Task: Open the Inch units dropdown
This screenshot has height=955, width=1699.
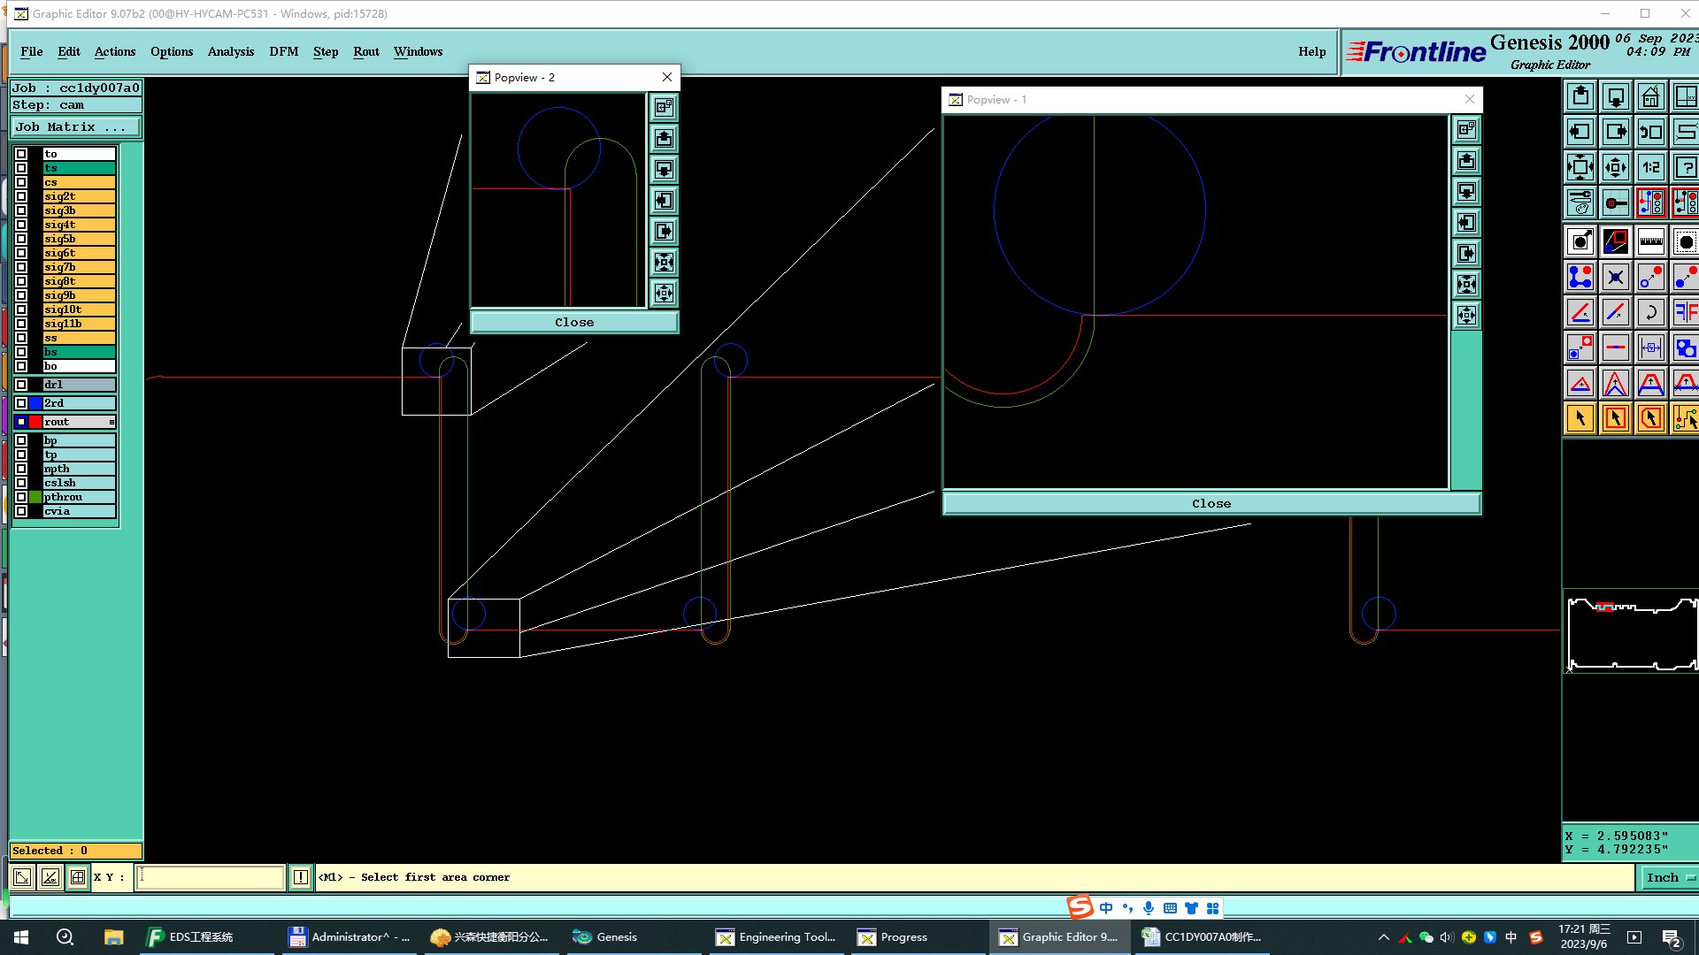Action: (x=1669, y=877)
